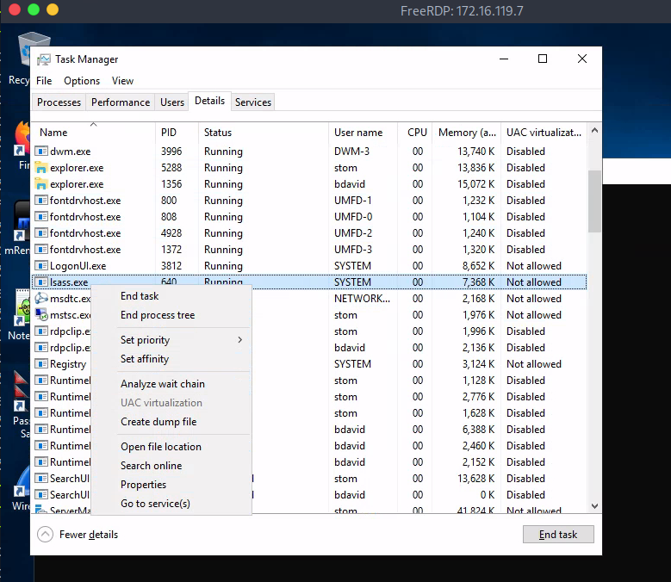Click the DWM-3 user name cell
671x582 pixels.
(x=351, y=152)
